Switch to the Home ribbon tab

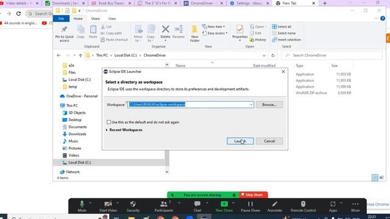[78, 19]
